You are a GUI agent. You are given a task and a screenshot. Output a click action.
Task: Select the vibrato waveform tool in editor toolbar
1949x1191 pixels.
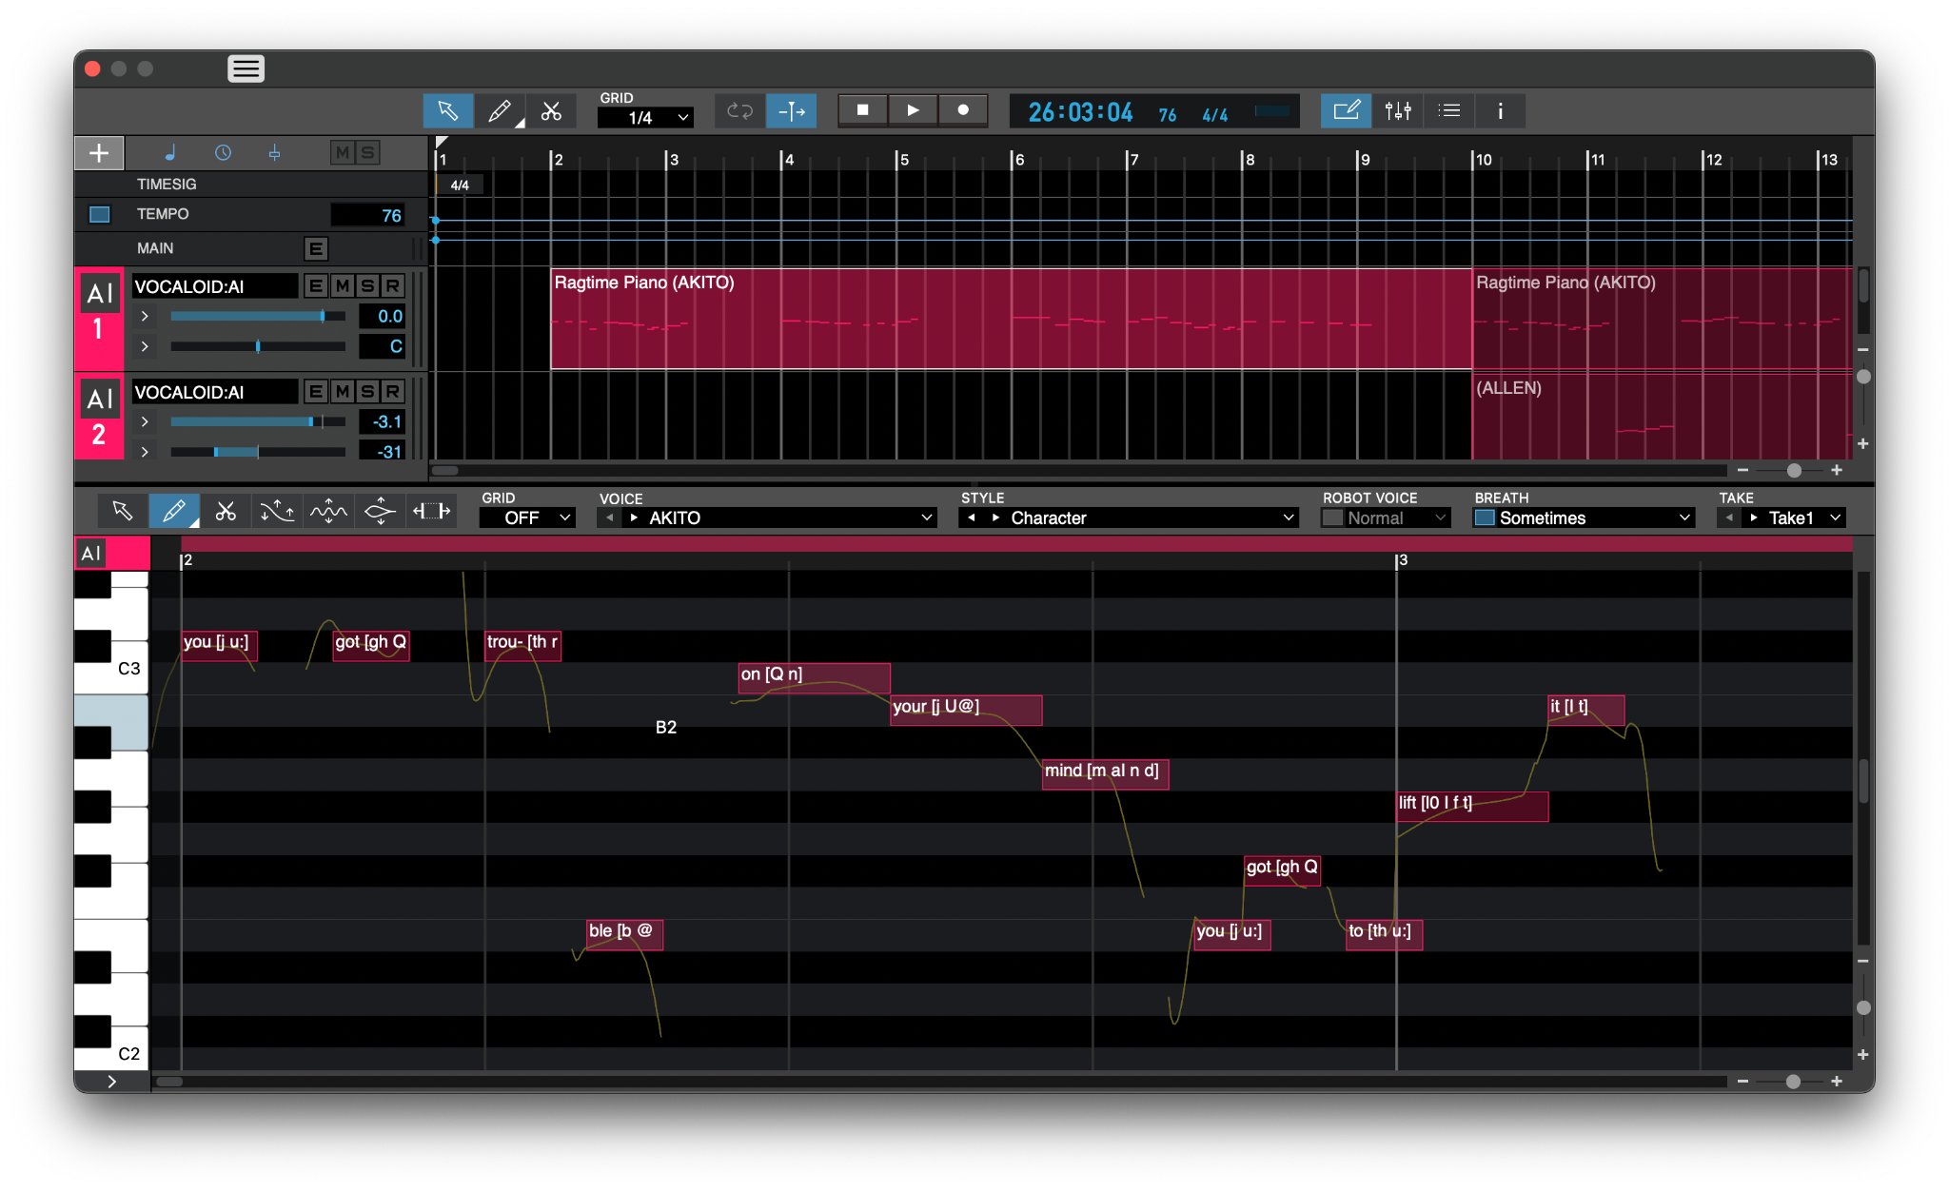pos(328,512)
